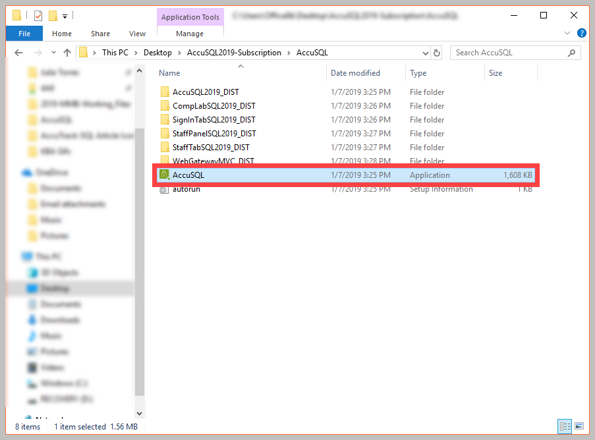Open the Help question mark icon
The height and width of the screenshot is (440, 595).
click(581, 33)
